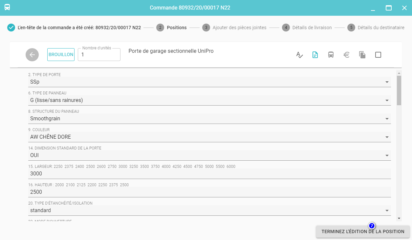Screen dimensions: 412x240
Task: Click the bus delivery icon in toolbar
Action: click(x=331, y=55)
